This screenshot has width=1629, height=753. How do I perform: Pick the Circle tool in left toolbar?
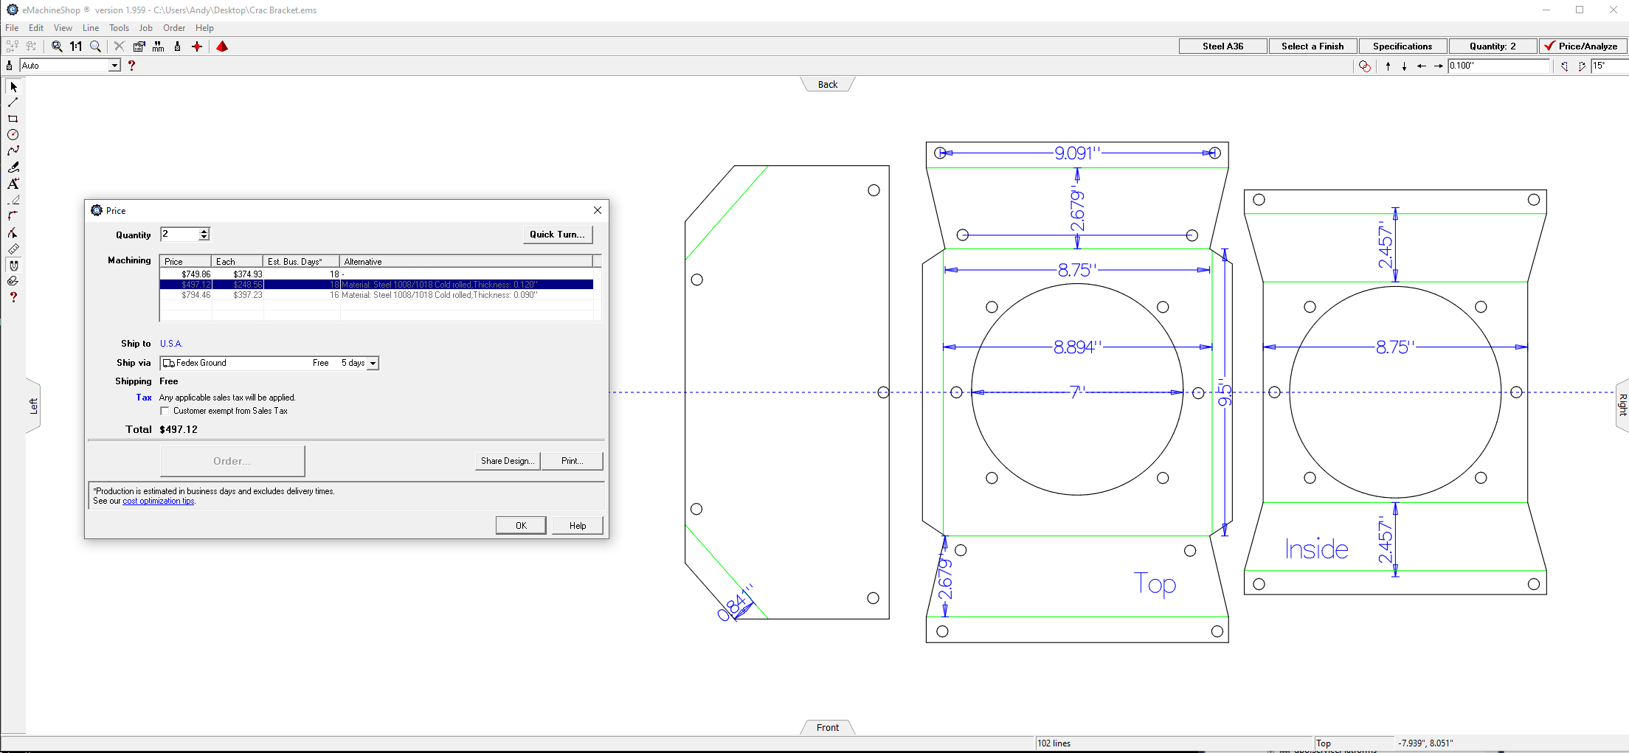pyautogui.click(x=13, y=135)
